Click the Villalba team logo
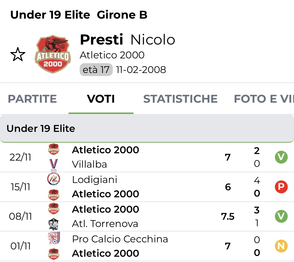Image resolution: width=294 pixels, height=262 pixels. tap(54, 165)
